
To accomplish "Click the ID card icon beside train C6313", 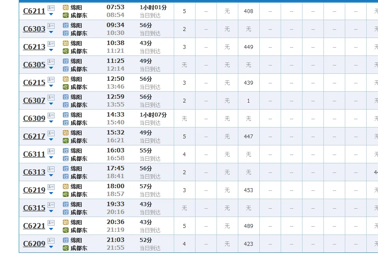I will [51, 169].
